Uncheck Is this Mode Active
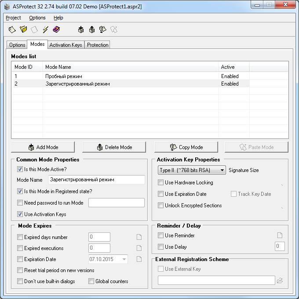The image size is (299, 299). [x=20, y=169]
